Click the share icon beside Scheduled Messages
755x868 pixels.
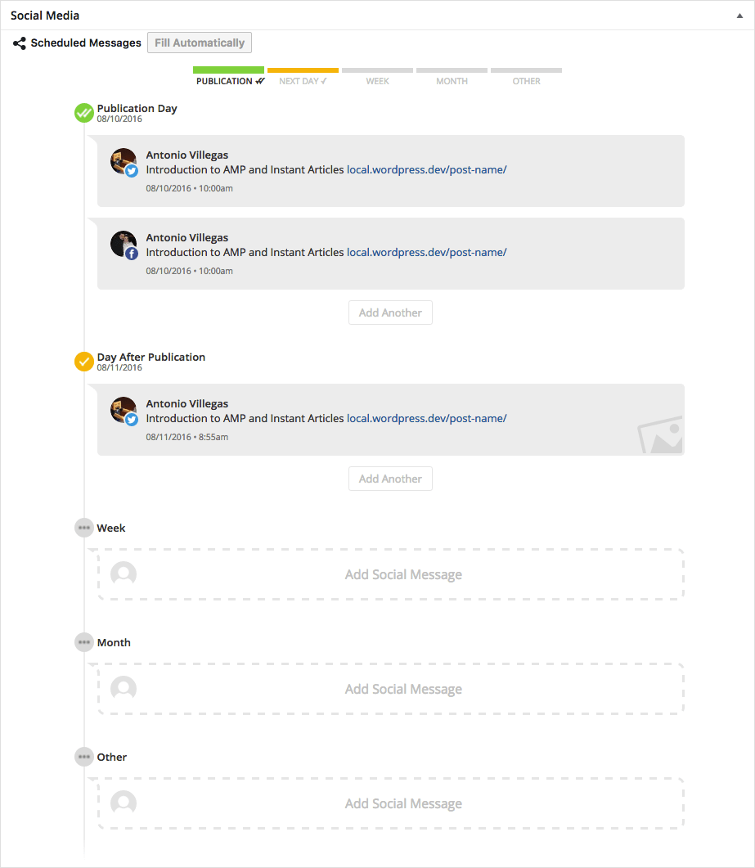coord(20,43)
